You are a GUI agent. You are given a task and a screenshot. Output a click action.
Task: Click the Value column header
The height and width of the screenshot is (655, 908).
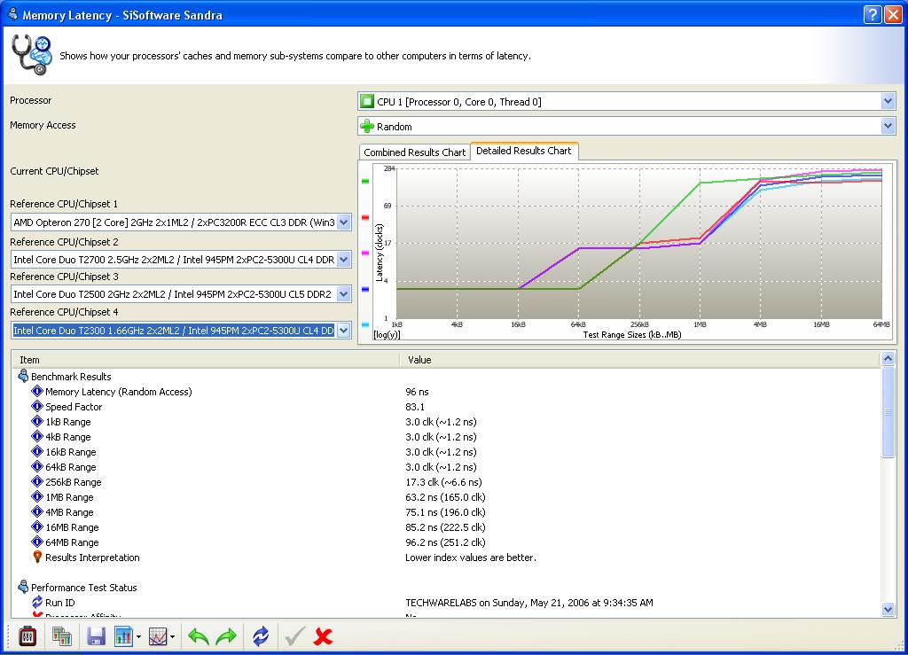[x=640, y=359]
